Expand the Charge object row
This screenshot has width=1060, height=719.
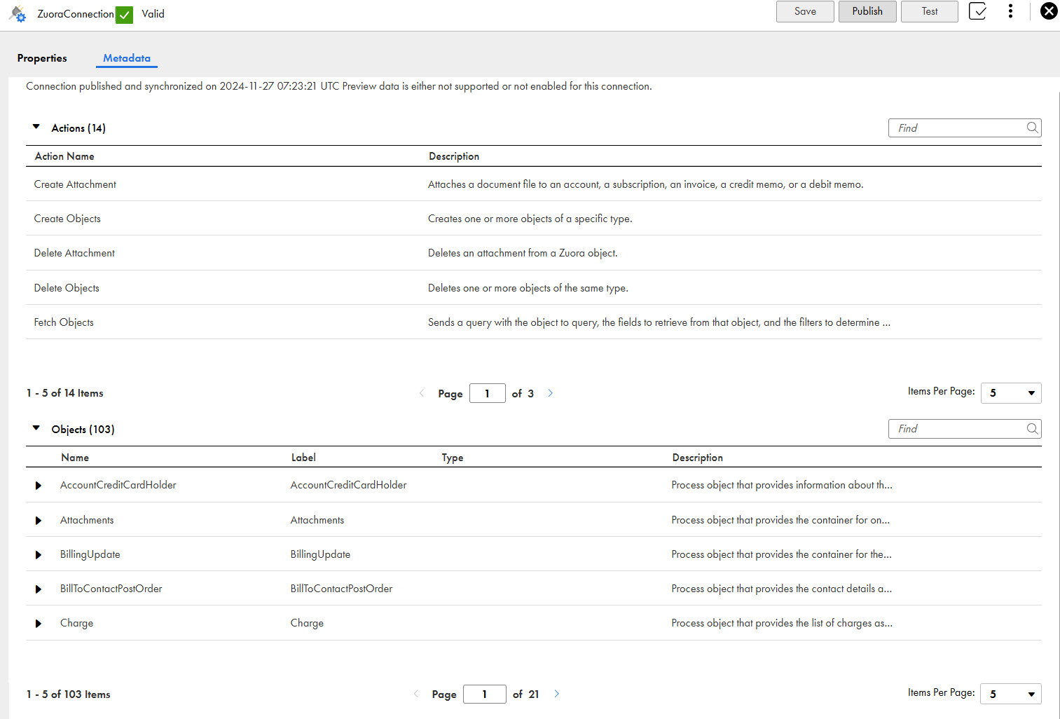[x=39, y=624]
